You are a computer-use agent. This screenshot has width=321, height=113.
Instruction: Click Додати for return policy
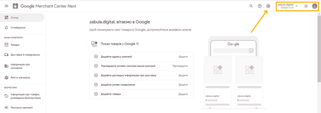click(183, 85)
